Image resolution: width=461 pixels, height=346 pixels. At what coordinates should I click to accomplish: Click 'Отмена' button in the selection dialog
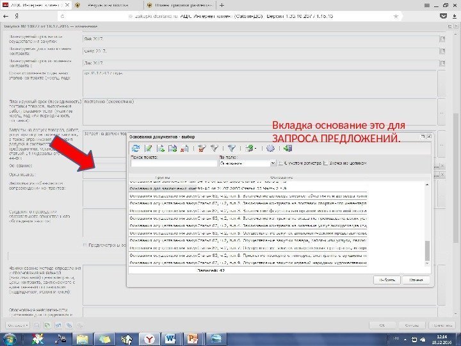pyautogui.click(x=416, y=280)
